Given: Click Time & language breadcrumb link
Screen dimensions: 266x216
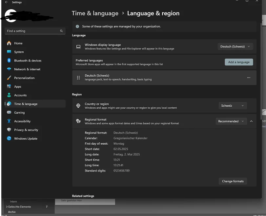Looking at the screenshot, I should click(x=95, y=13).
